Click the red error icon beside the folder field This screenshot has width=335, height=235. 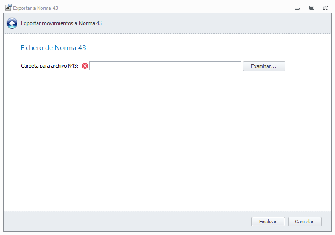pyautogui.click(x=85, y=66)
